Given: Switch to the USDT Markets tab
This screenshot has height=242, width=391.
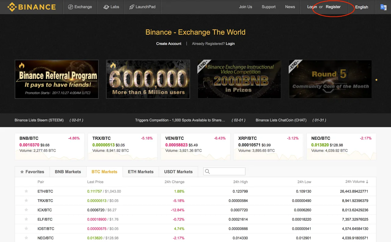Looking at the screenshot, I should [178, 172].
